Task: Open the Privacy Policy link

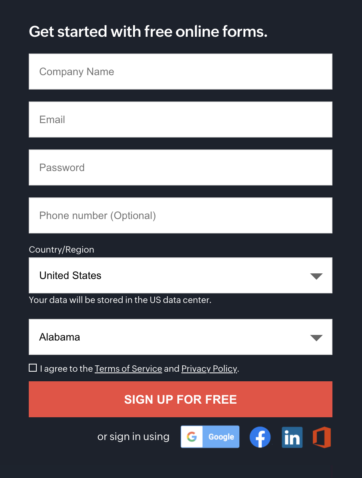Action: 209,368
